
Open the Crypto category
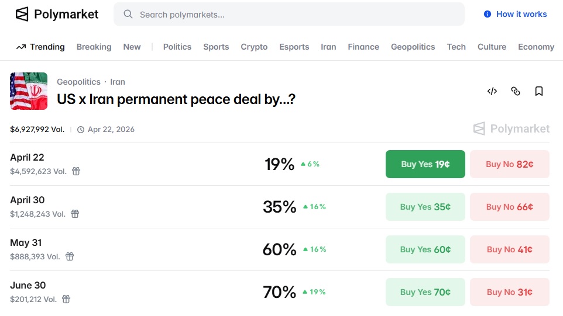(x=254, y=47)
